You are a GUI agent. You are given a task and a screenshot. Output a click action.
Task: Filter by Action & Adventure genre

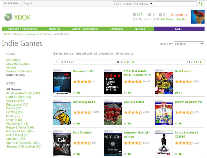23,93
